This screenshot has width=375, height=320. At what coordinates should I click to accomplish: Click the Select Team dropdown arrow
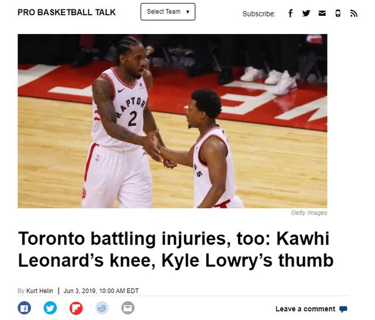pos(187,12)
